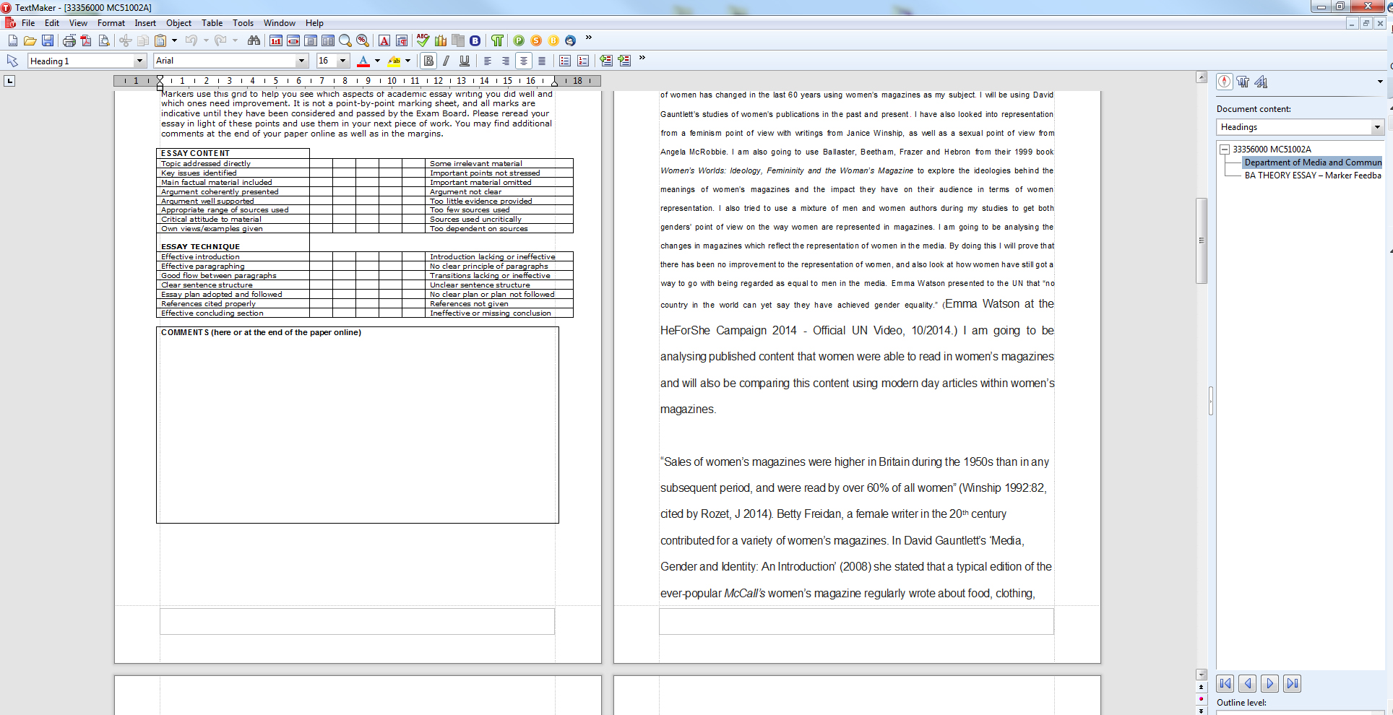
Task: Open the binoculars Search tool
Action: point(254,40)
